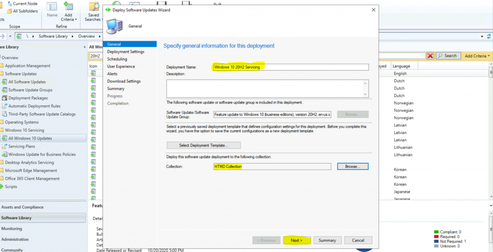Click the Microsoft Edge Management folder icon
This screenshot has width=493, height=252.
tap(1, 171)
